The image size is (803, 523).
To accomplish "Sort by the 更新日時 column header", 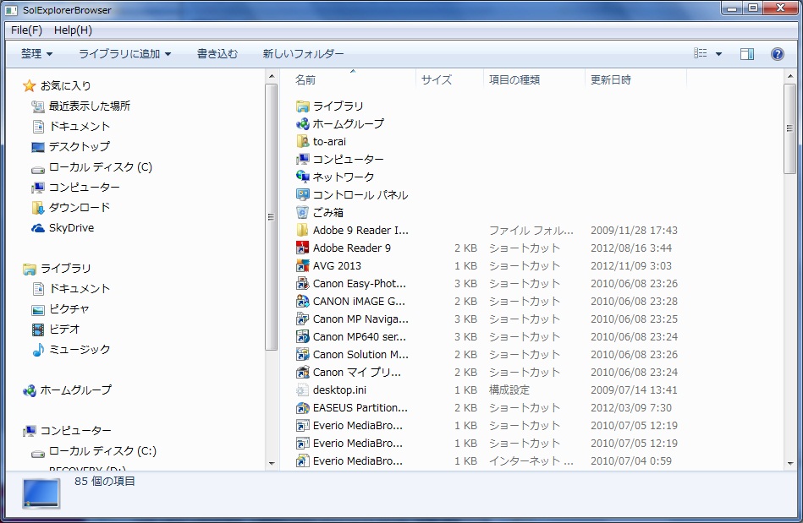I will pyautogui.click(x=635, y=79).
